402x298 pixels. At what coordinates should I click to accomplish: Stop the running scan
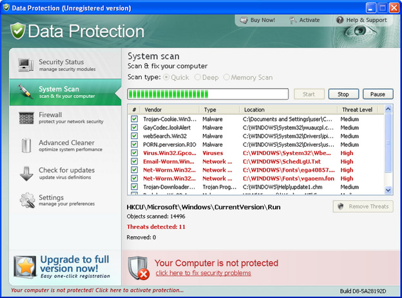(x=343, y=94)
